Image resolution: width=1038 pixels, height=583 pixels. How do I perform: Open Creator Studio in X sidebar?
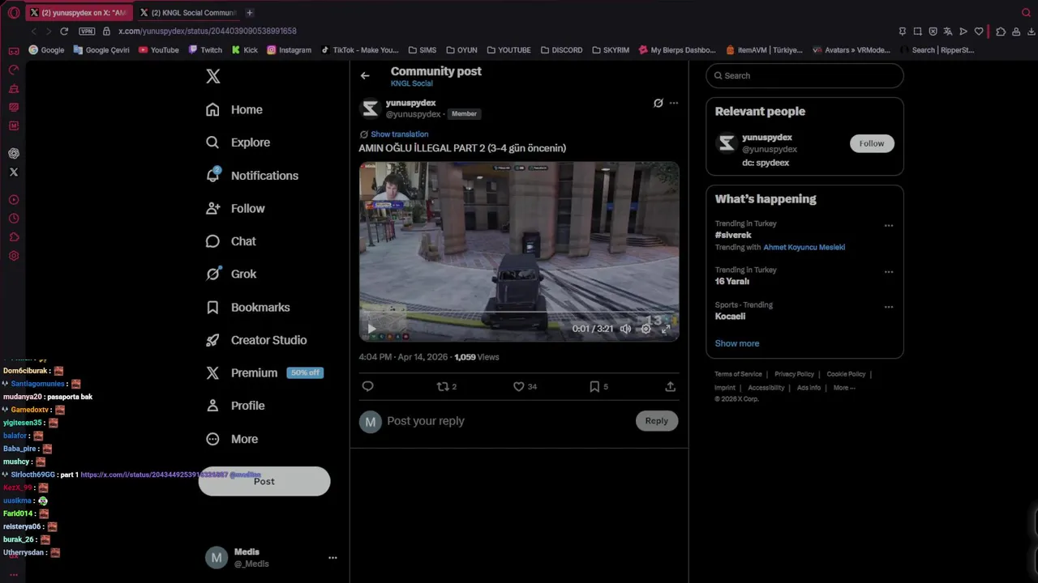click(x=256, y=340)
